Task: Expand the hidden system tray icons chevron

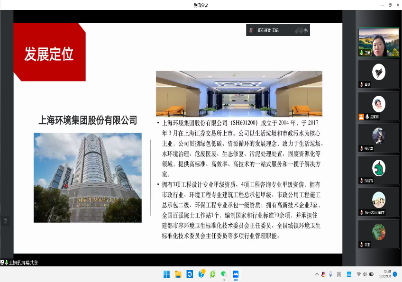Action: coord(317,274)
